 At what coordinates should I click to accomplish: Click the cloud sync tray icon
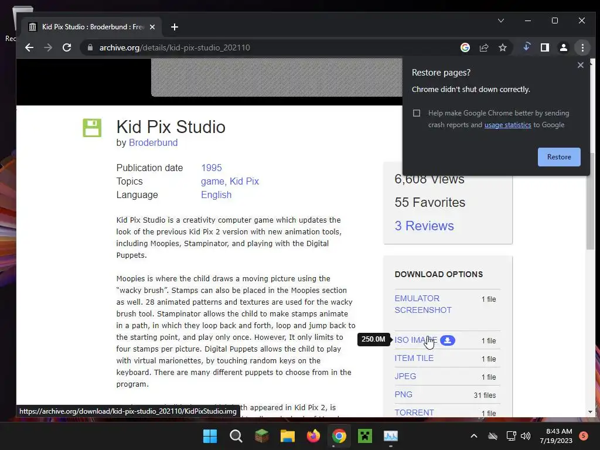493,436
